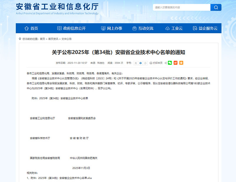Click the cloud icon beside 工业云
Viewport: 236px width, 182px height.
coord(168,29)
